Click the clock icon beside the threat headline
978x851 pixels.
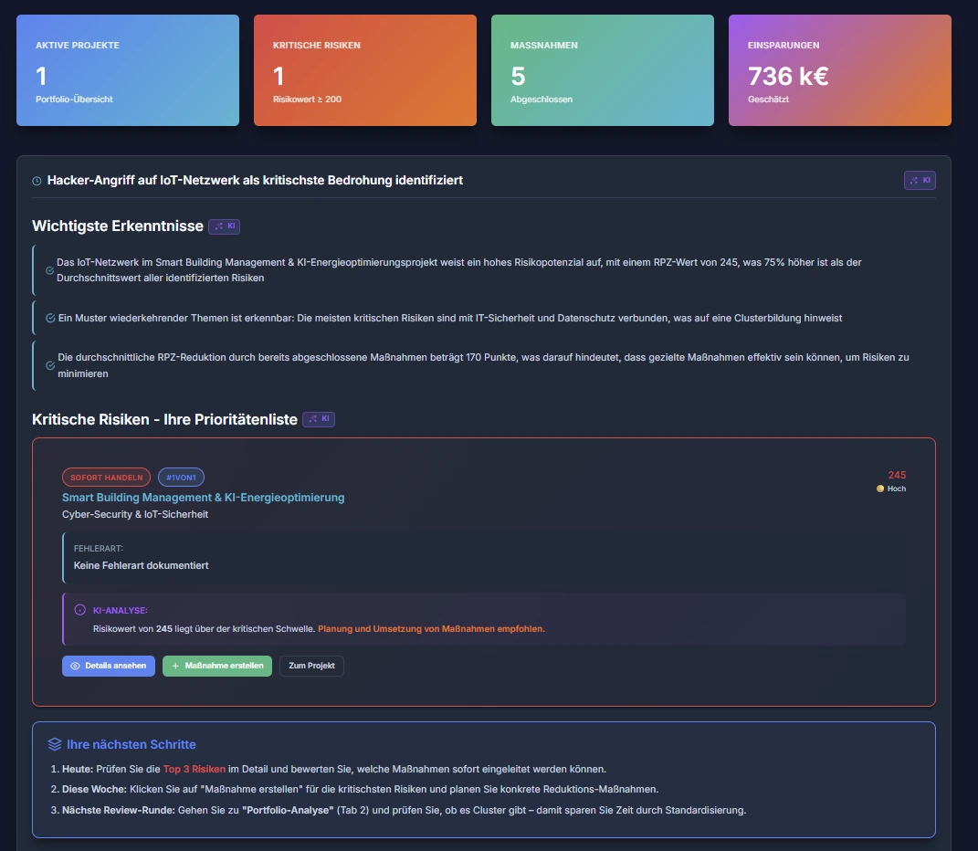[35, 180]
